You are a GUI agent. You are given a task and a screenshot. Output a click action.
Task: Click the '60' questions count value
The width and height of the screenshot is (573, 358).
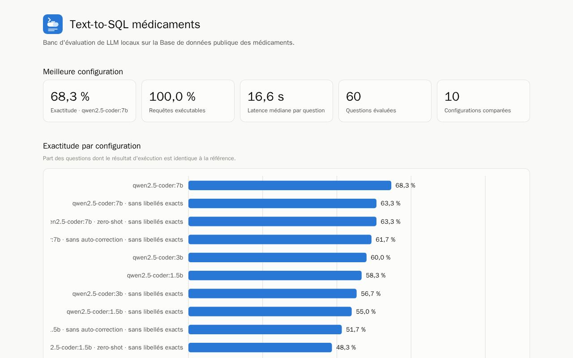pyautogui.click(x=354, y=97)
